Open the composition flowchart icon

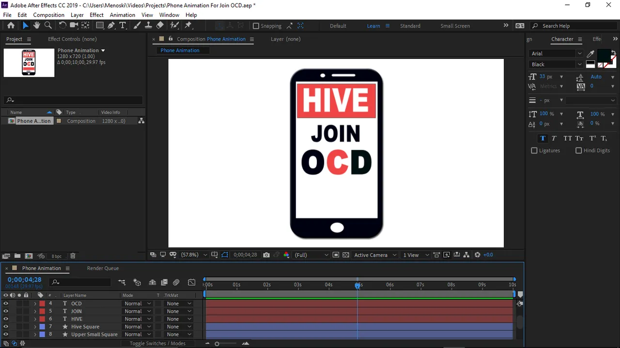(x=466, y=255)
